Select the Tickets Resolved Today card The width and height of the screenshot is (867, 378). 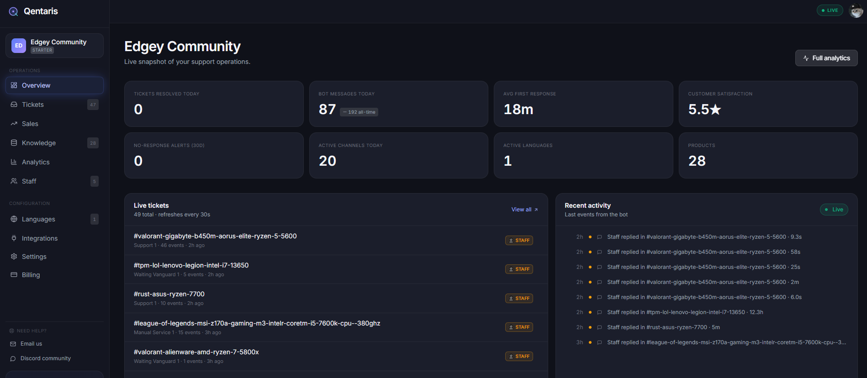[x=214, y=104]
